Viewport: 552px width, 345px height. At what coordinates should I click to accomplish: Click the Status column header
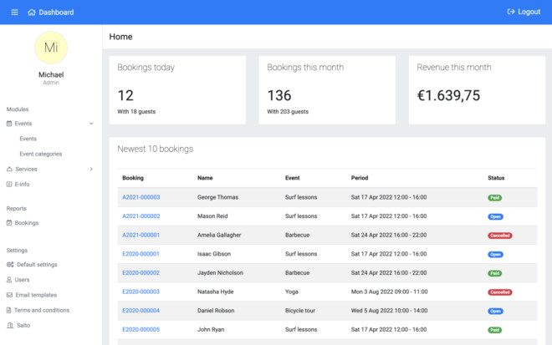(496, 178)
